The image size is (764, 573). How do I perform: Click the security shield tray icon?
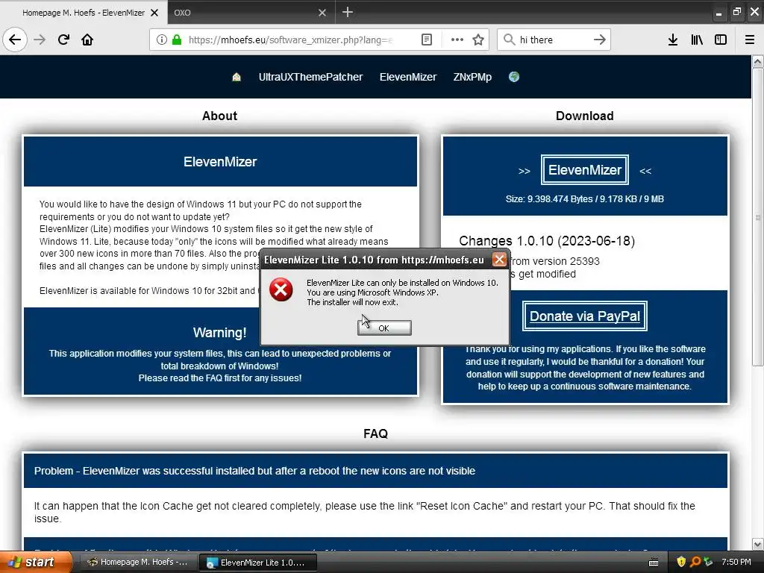681,562
